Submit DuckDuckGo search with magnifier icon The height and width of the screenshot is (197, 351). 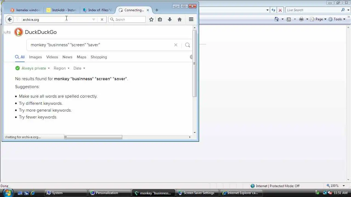tap(188, 45)
